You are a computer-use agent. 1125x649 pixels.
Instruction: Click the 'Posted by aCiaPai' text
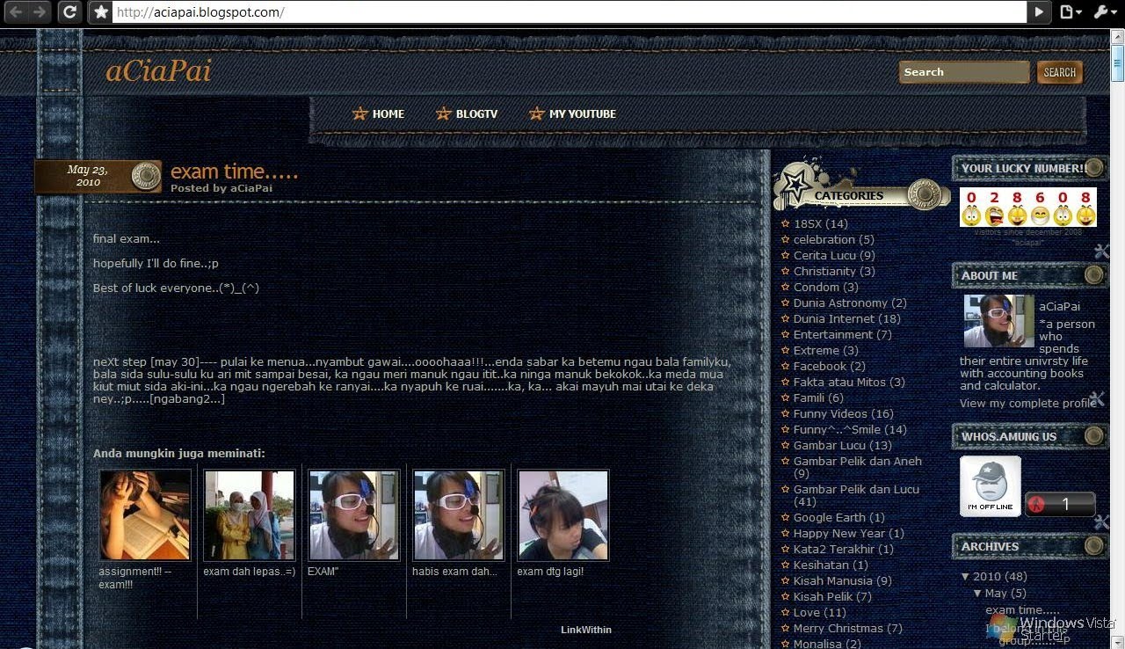pyautogui.click(x=221, y=188)
